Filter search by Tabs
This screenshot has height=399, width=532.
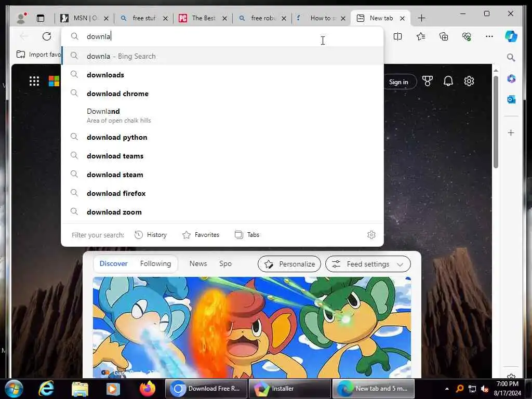click(247, 235)
